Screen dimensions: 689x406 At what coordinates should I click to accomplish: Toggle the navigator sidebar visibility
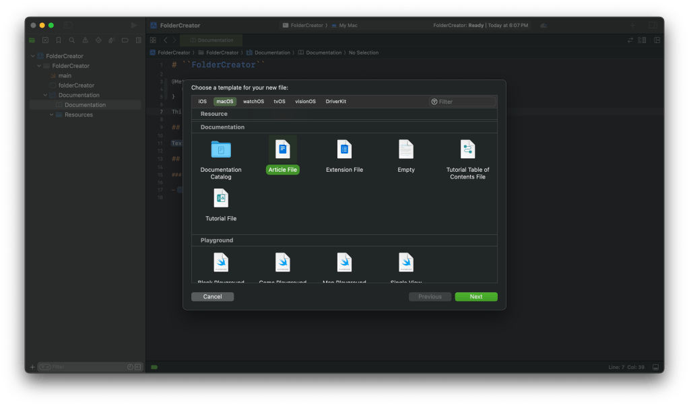tap(68, 25)
